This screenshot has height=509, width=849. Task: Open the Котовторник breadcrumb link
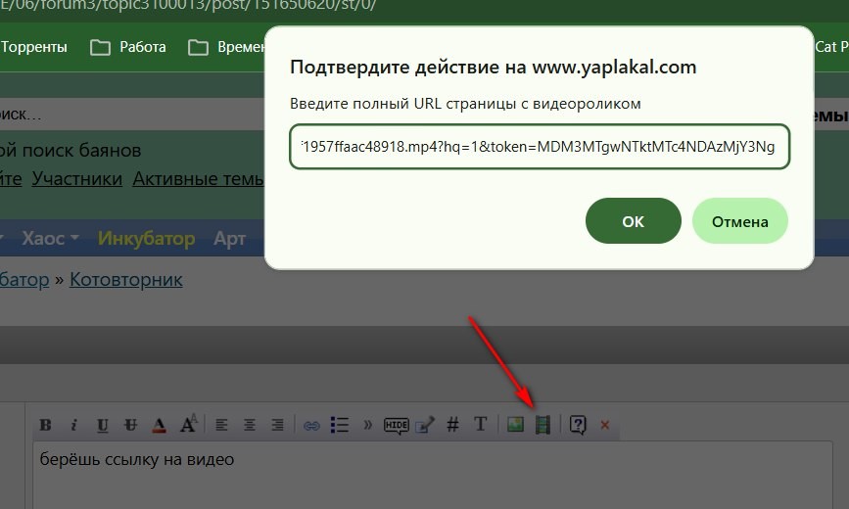click(126, 279)
